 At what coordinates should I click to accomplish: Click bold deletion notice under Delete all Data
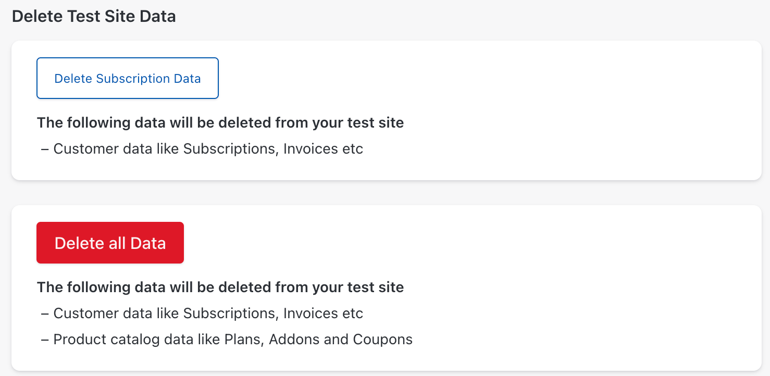click(220, 287)
